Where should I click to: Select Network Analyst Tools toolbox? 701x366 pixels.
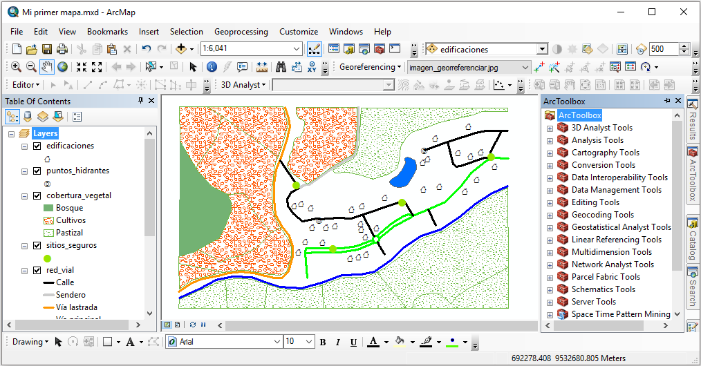(x=613, y=264)
